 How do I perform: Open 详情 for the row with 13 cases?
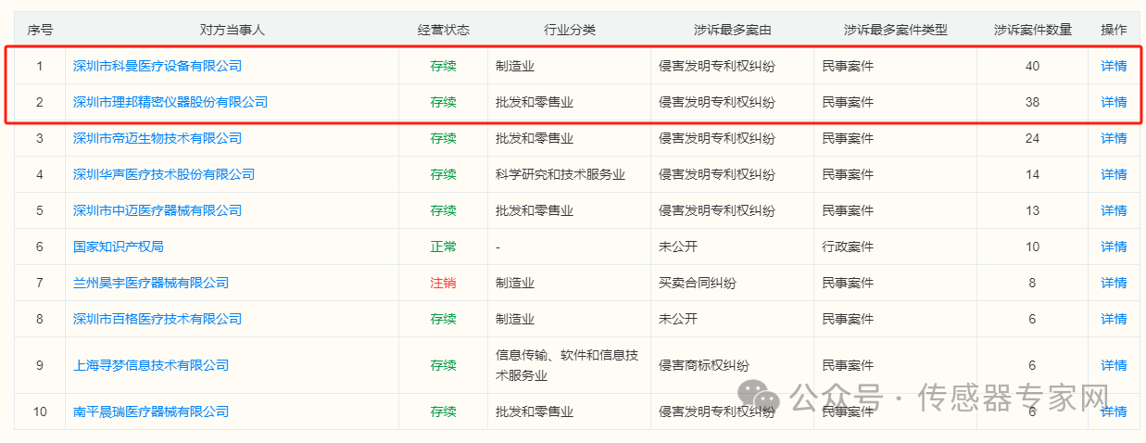pos(1114,210)
